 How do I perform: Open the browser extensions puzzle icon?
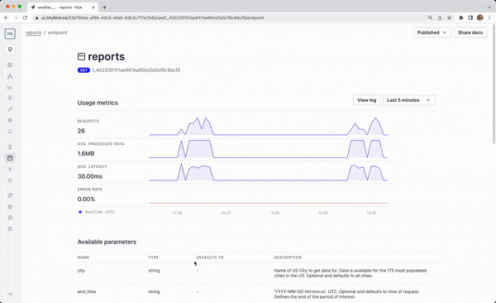tap(461, 17)
